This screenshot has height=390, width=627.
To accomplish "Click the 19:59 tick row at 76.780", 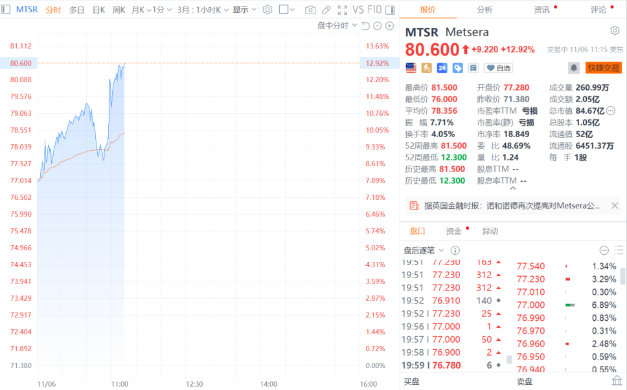I will click(451, 365).
